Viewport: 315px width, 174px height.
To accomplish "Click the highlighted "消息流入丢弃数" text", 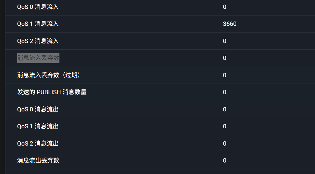I will click(38, 58).
